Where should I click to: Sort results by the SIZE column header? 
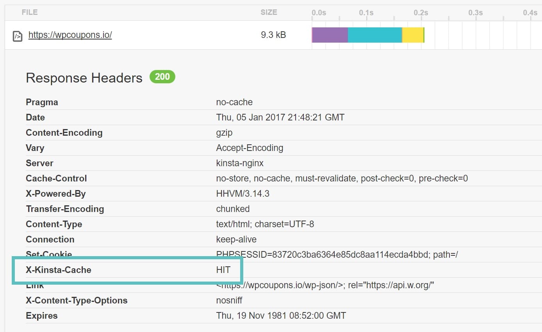(268, 12)
